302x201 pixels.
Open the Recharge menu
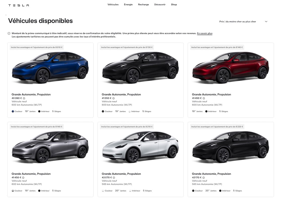[143, 5]
